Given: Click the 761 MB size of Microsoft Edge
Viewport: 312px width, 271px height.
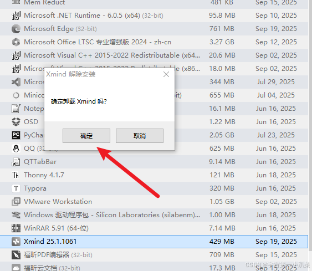Looking at the screenshot, I should tap(222, 29).
